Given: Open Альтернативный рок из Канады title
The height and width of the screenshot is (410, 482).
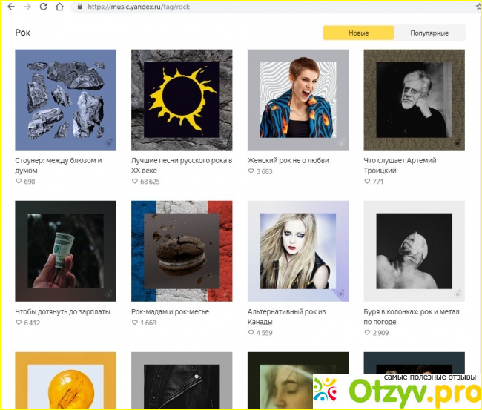Looking at the screenshot, I should (286, 317).
